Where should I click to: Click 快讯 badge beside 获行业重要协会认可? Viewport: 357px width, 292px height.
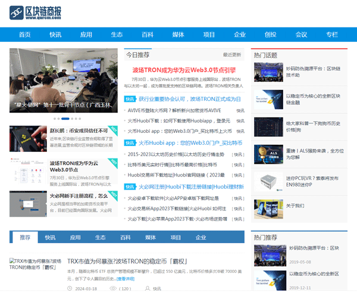click(130, 99)
